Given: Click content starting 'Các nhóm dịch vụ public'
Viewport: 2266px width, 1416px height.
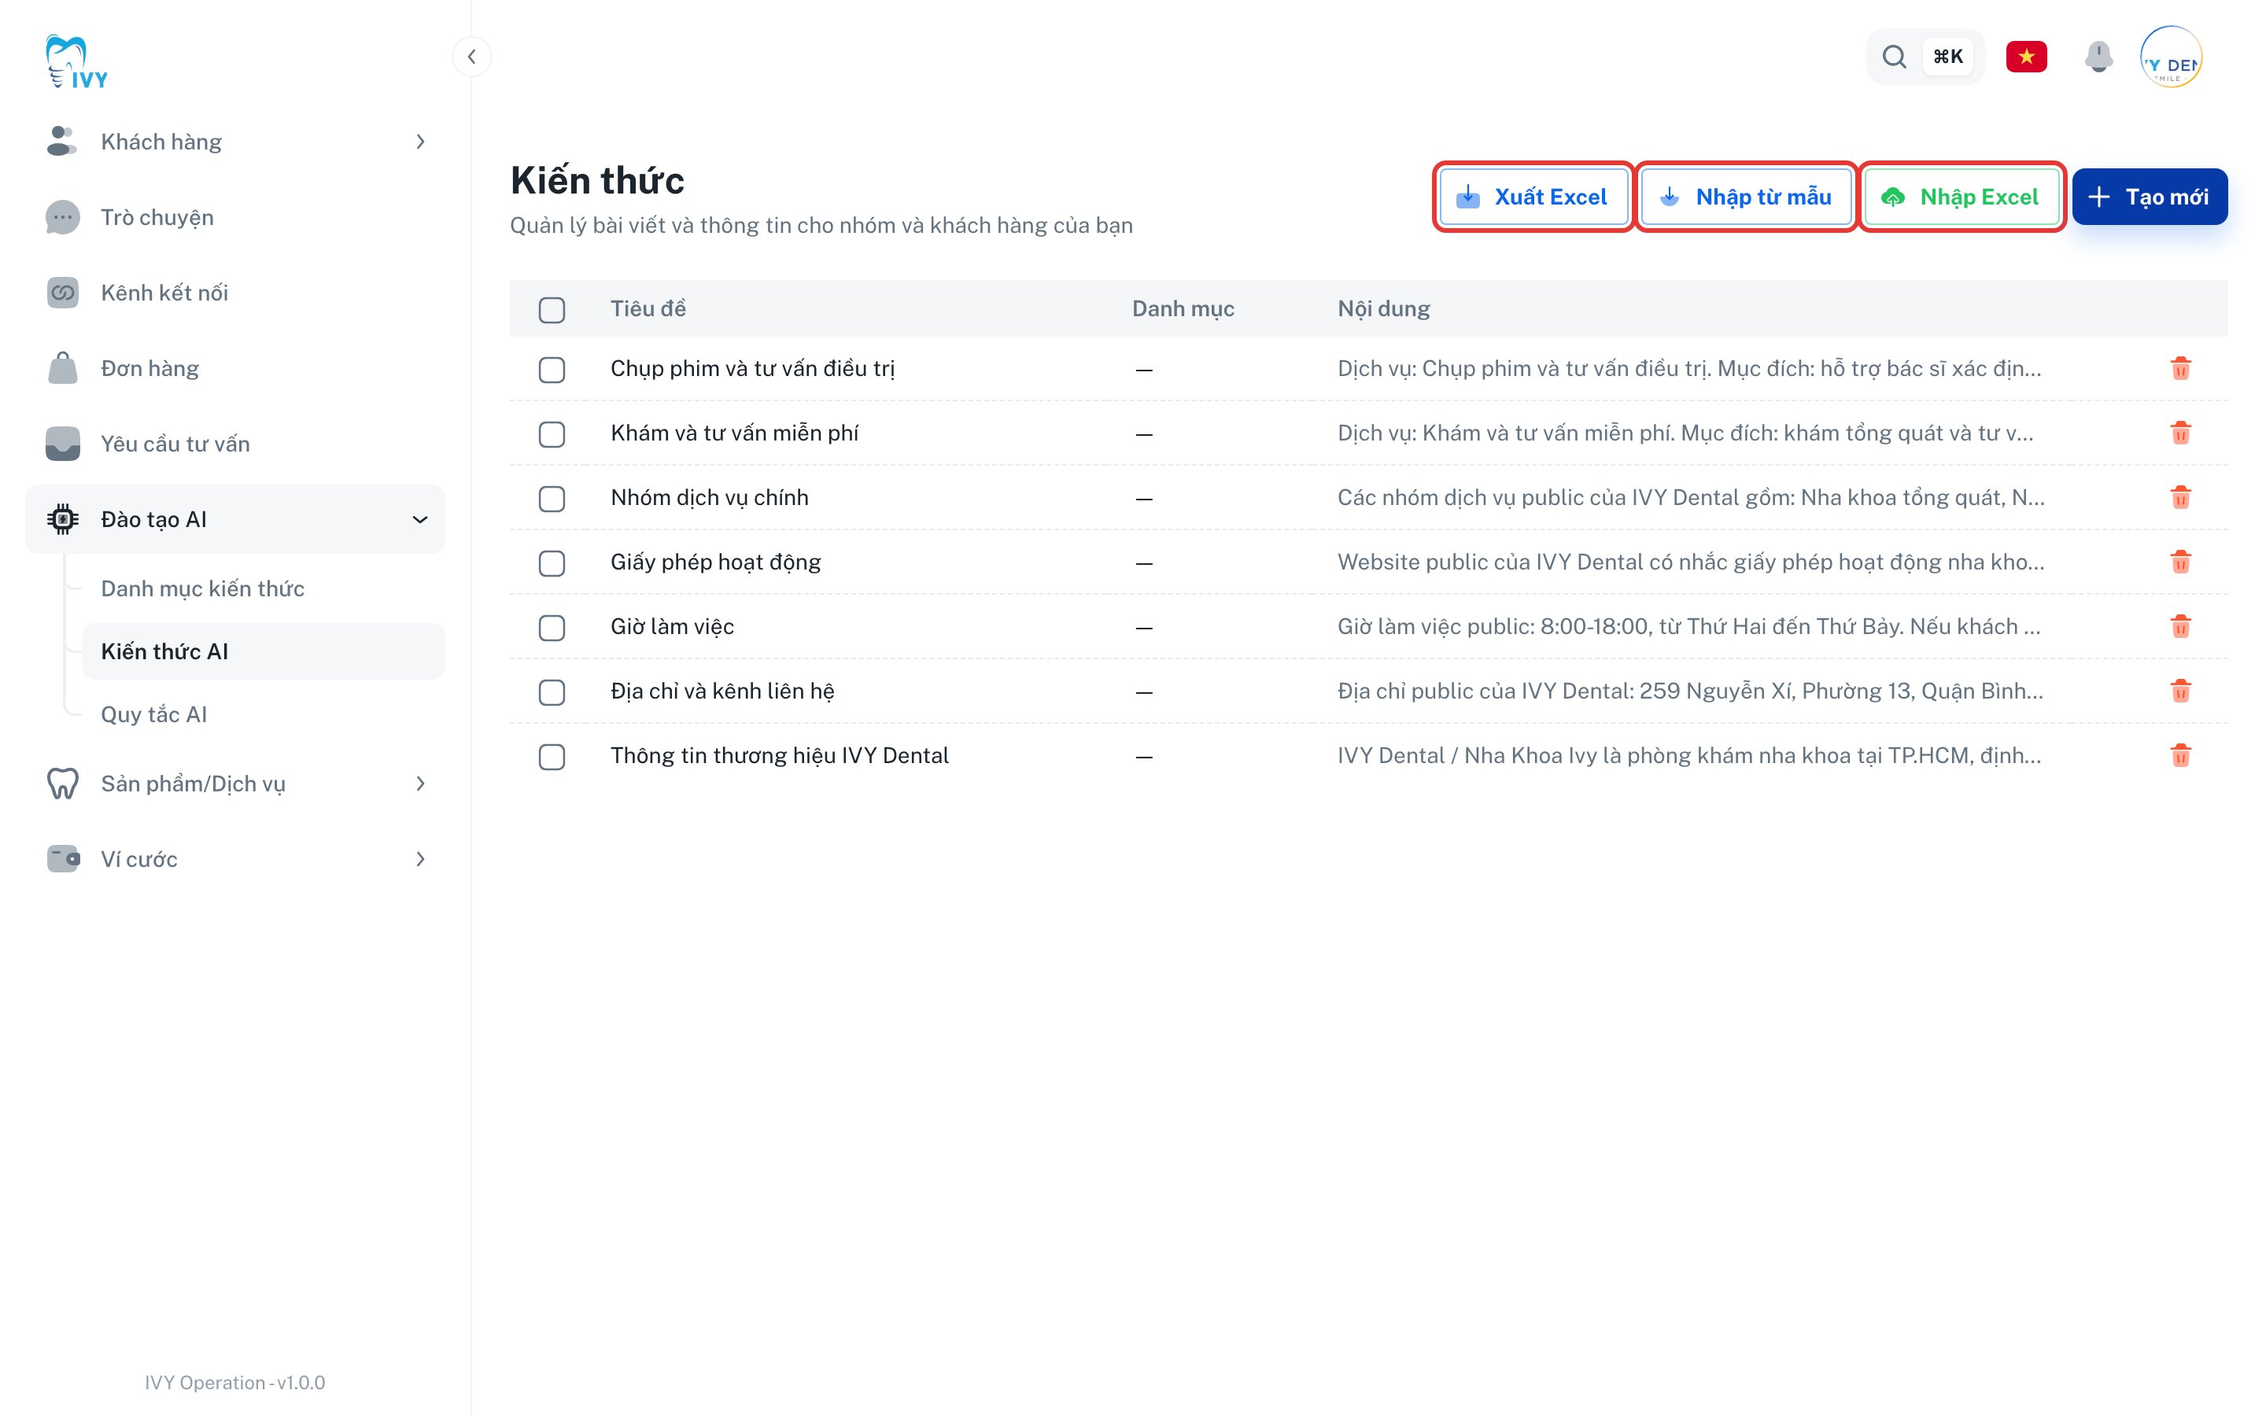Looking at the screenshot, I should 1691,497.
